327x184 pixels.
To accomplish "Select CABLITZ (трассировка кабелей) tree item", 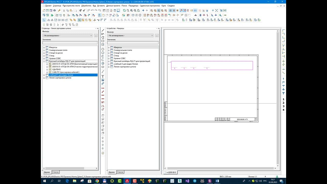I will (x=66, y=72).
